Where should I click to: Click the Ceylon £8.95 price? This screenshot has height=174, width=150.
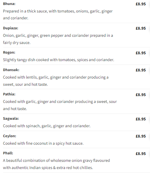(x=141, y=136)
